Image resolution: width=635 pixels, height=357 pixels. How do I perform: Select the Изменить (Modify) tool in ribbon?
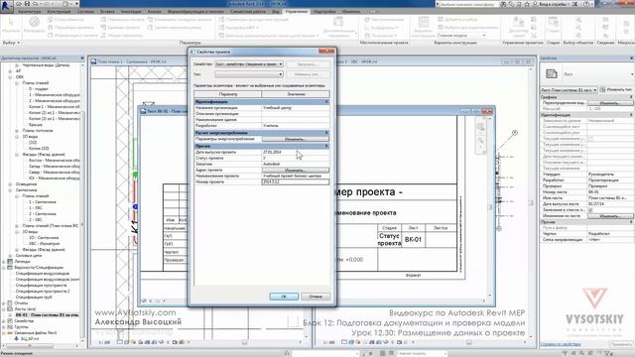click(x=10, y=25)
